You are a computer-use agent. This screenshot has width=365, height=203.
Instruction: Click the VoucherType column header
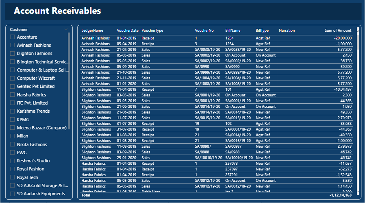coord(152,30)
